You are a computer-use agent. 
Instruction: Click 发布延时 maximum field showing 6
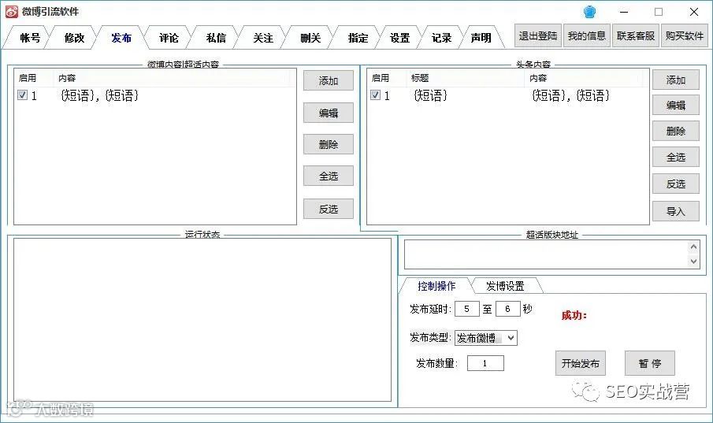(507, 309)
